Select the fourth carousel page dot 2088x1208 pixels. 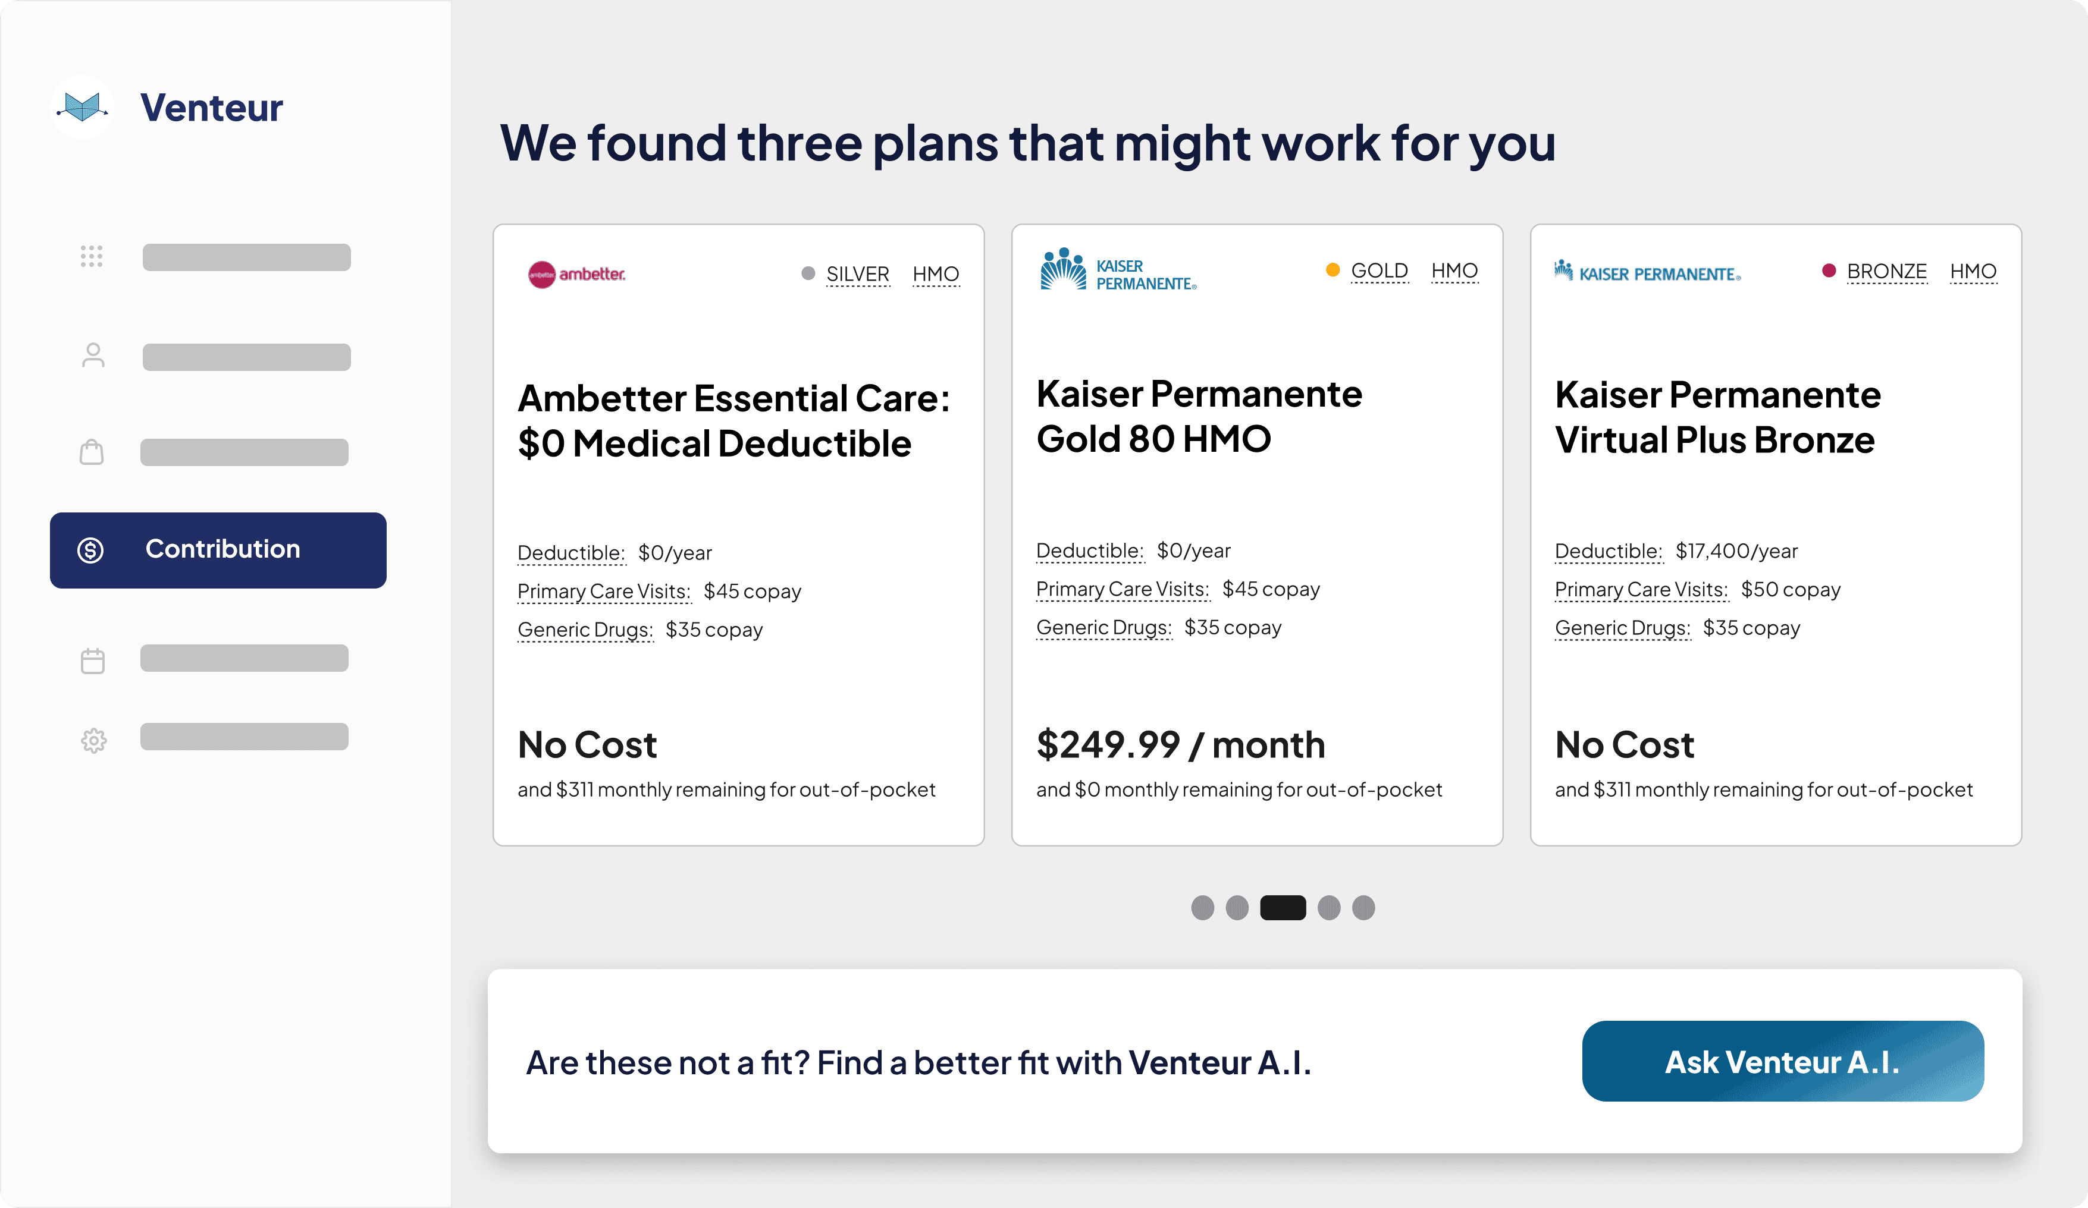(x=1329, y=908)
